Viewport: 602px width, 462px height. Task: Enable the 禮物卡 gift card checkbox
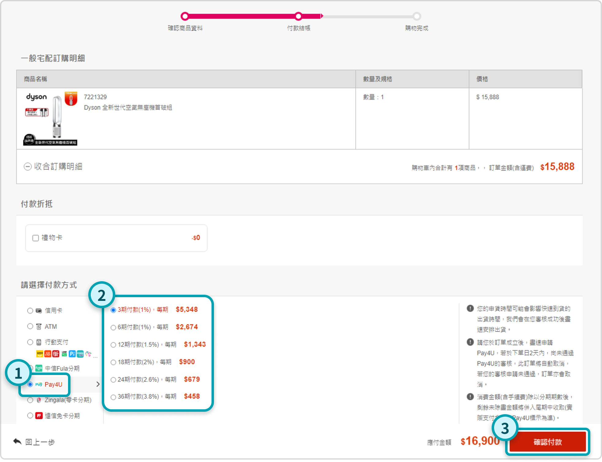click(x=36, y=238)
